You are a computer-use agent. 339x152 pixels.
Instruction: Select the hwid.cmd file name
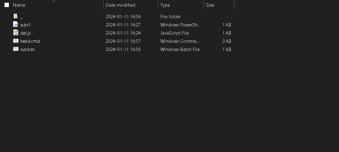(30, 41)
